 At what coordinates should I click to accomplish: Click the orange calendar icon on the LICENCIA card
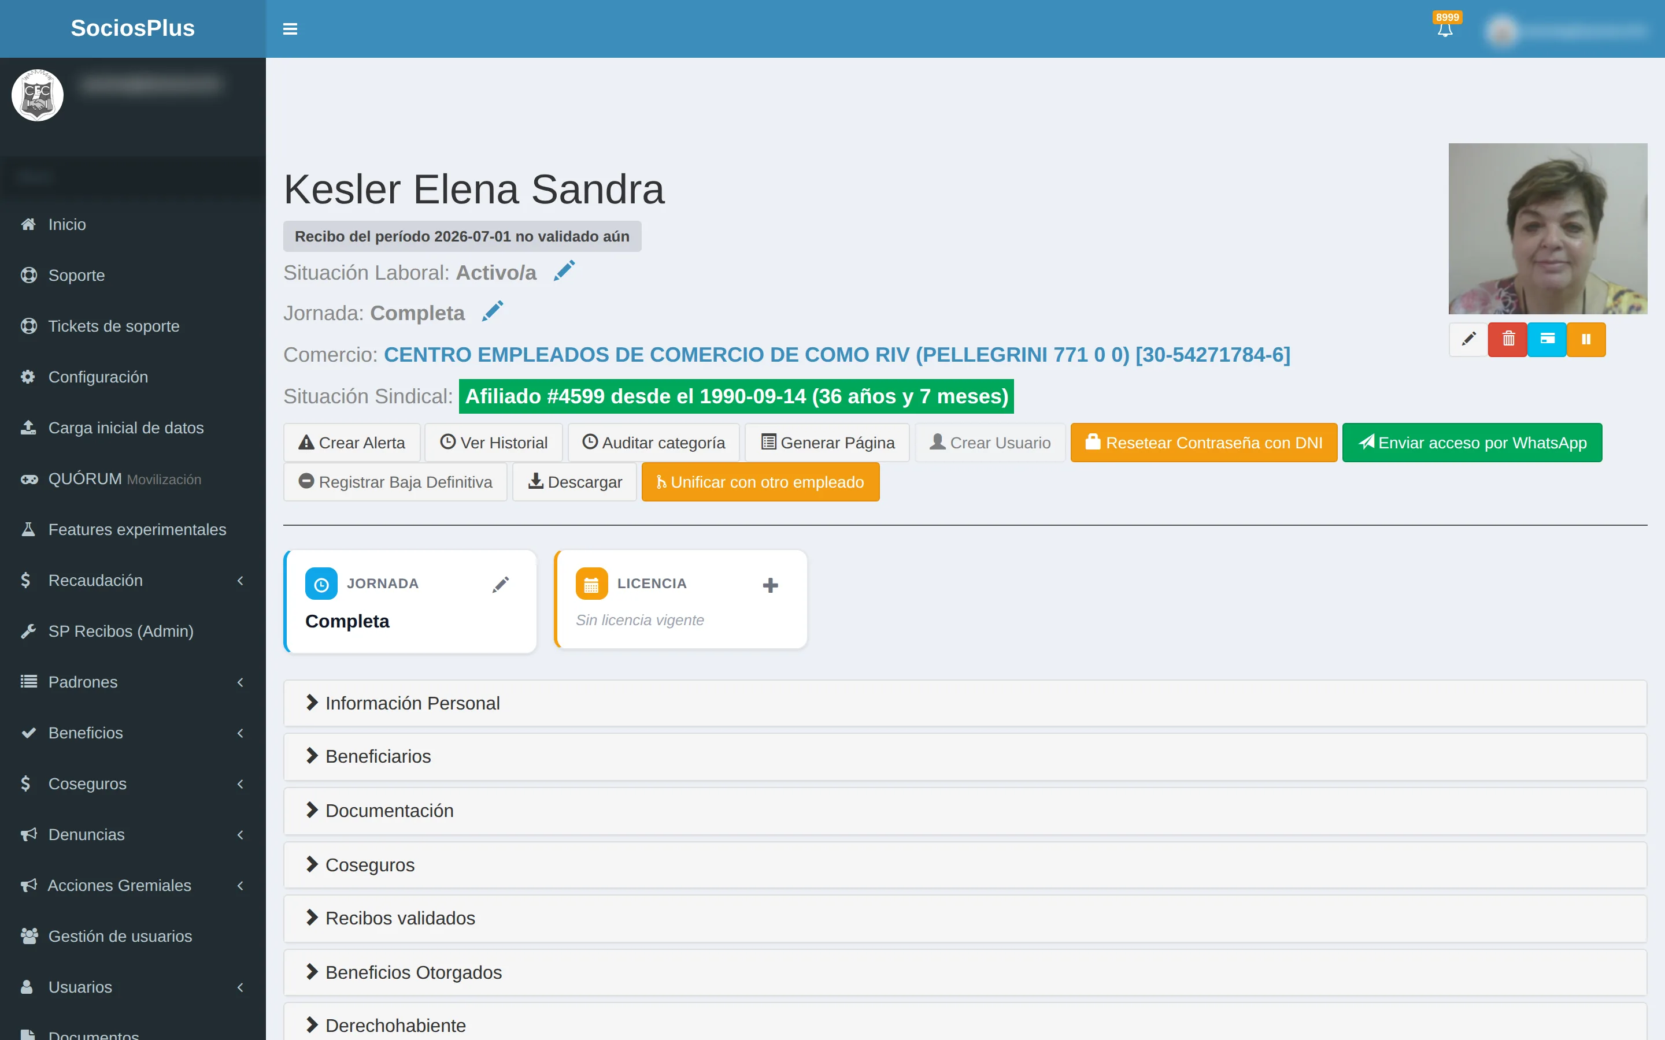(591, 584)
